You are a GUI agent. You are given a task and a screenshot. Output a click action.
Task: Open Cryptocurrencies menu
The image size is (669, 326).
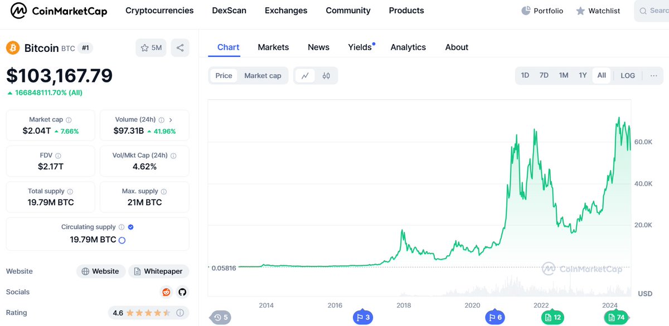click(x=159, y=11)
